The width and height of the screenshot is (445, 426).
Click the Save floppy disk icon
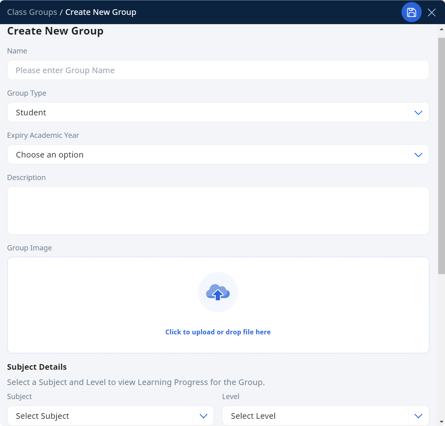click(411, 12)
